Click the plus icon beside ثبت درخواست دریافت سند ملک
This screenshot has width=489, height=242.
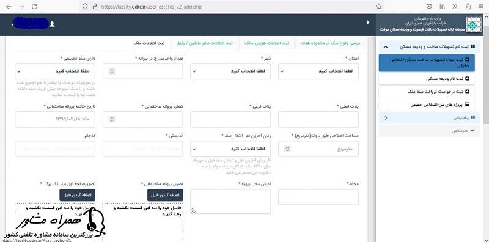[x=467, y=92]
